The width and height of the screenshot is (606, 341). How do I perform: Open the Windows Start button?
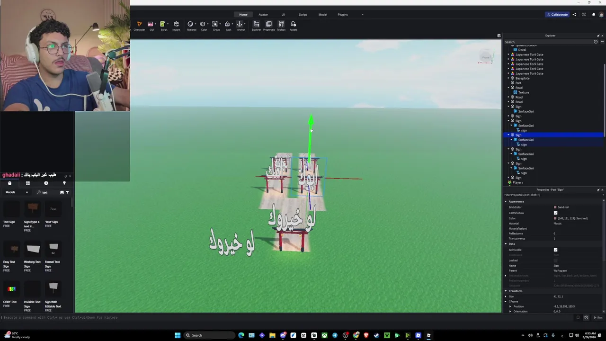178,335
